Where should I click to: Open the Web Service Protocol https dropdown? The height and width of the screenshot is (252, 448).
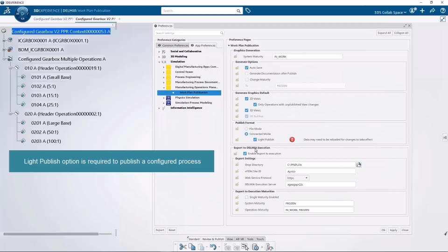click(297, 178)
